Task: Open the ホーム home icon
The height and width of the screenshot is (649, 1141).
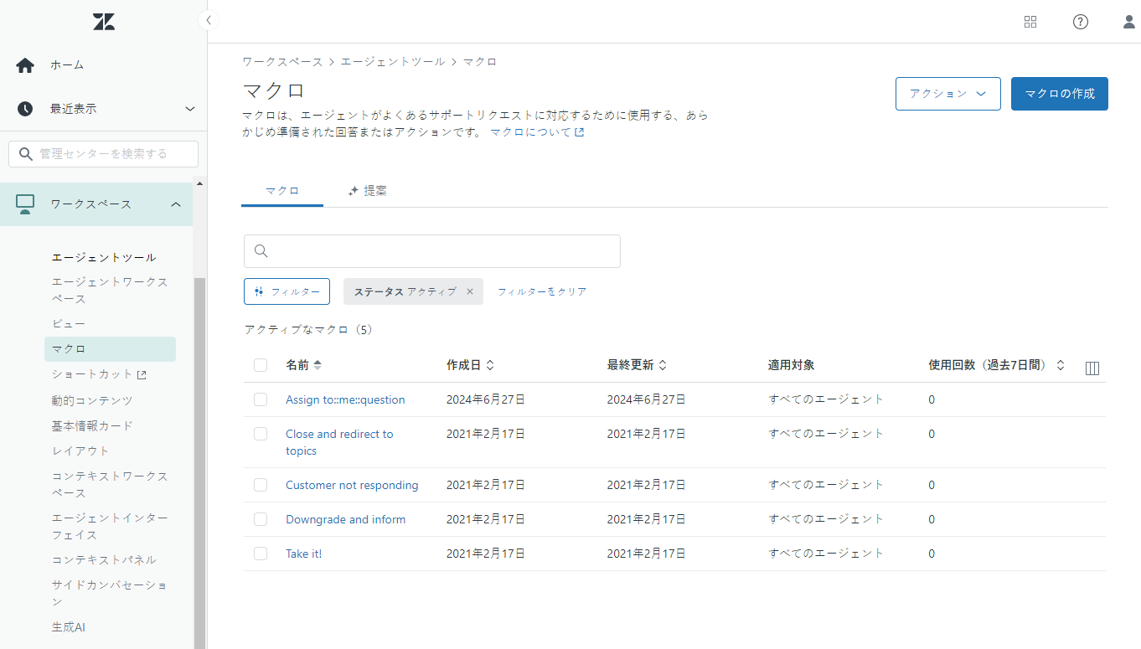Action: 25,64
